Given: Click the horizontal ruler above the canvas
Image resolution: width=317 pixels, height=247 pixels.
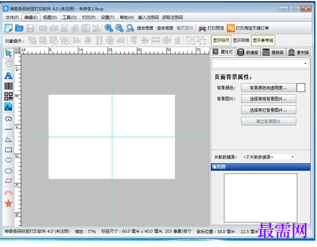Looking at the screenshot, I should (x=115, y=51).
